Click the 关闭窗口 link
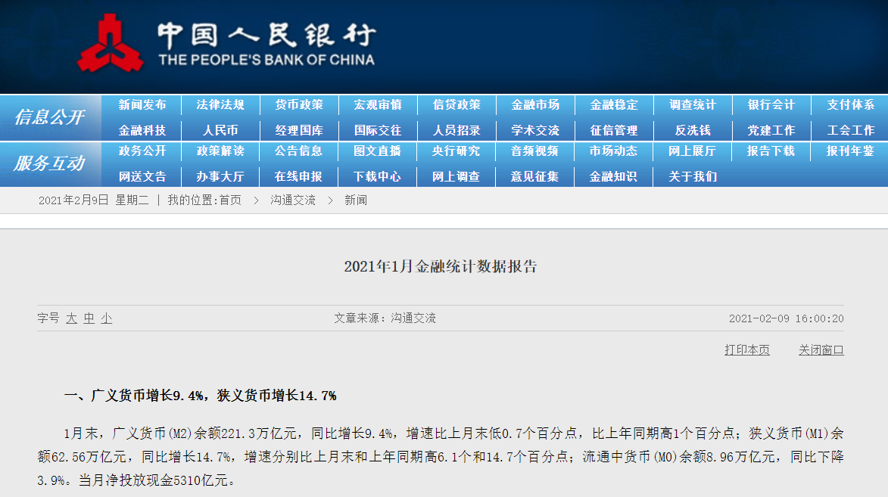 pyautogui.click(x=821, y=349)
